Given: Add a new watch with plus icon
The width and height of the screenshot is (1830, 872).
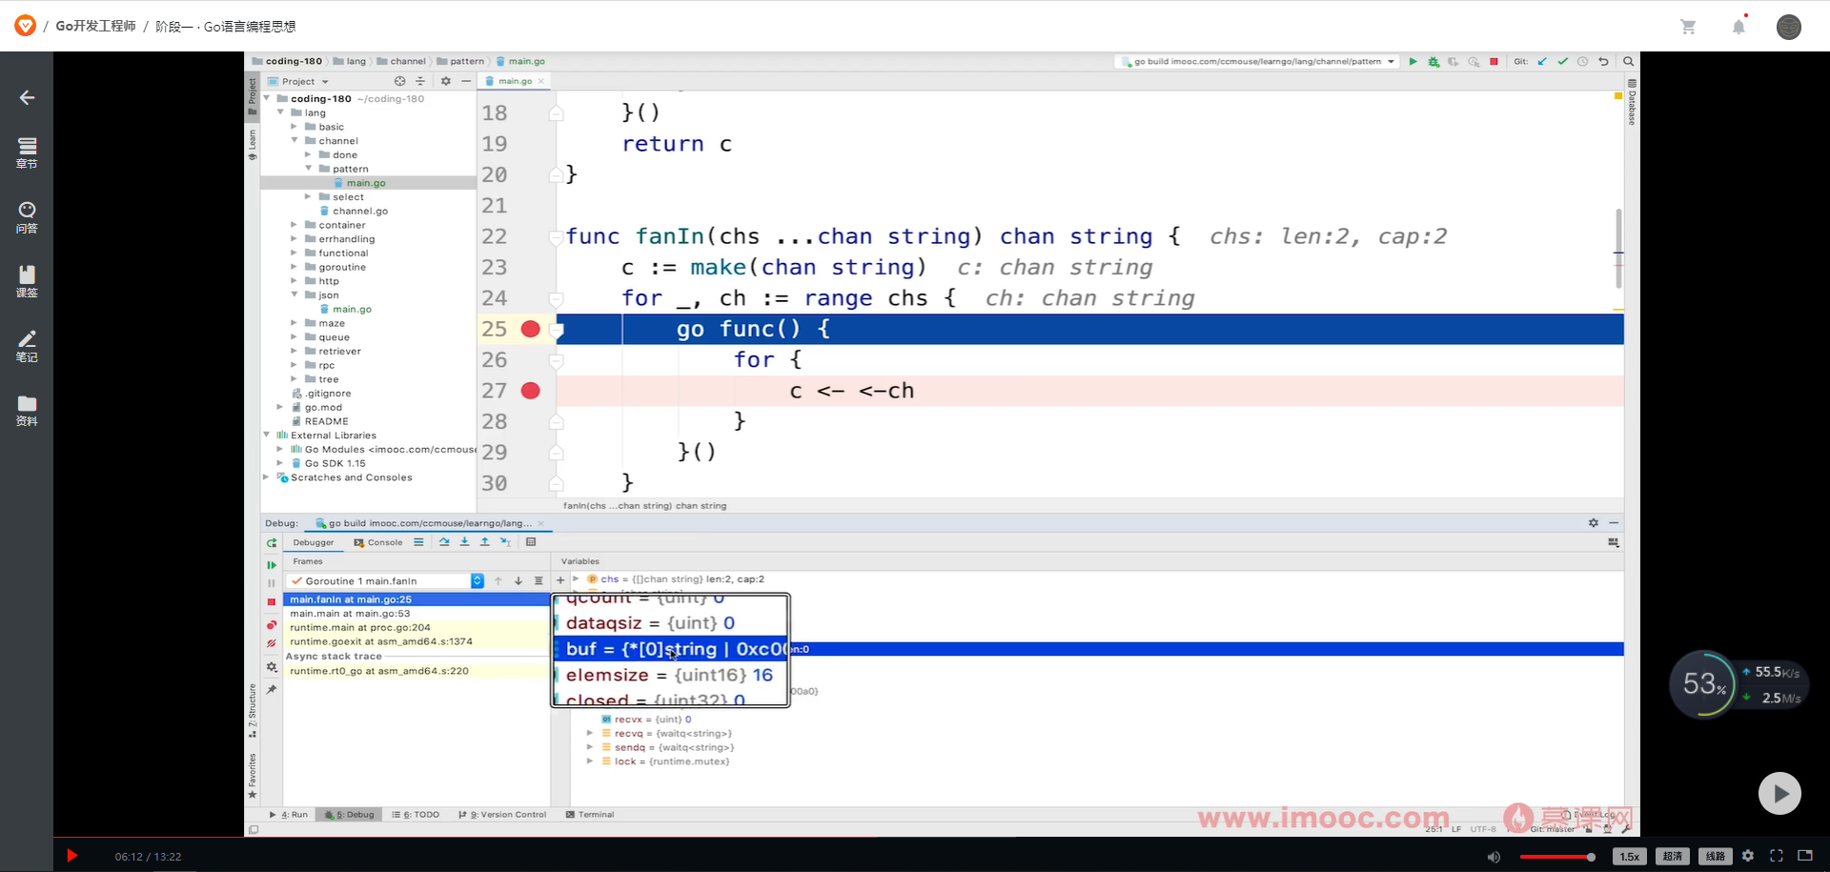Looking at the screenshot, I should click(560, 579).
